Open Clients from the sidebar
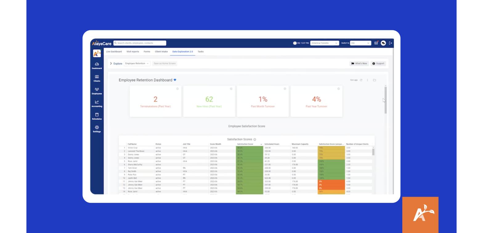The height and width of the screenshot is (233, 483). 97,78
